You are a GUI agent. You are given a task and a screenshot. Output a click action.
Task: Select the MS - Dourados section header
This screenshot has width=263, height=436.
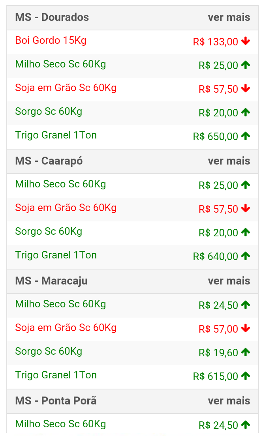[133, 17]
